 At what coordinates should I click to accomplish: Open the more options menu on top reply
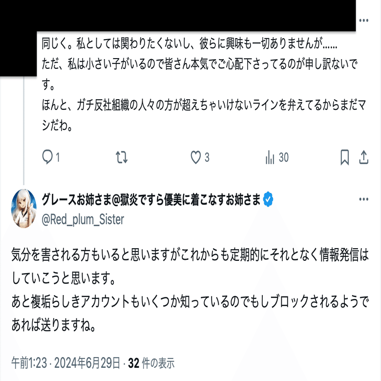click(x=363, y=21)
